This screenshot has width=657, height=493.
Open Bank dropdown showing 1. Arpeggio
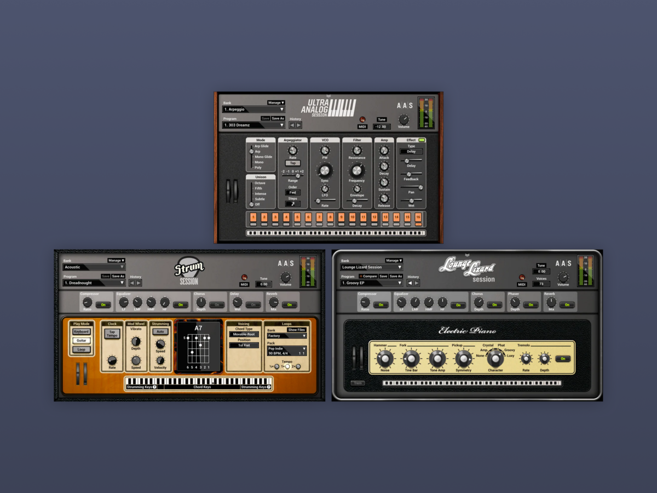(x=254, y=109)
